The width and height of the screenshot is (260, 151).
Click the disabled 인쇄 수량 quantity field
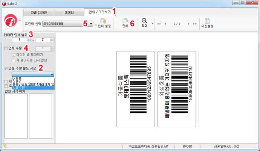point(43,48)
